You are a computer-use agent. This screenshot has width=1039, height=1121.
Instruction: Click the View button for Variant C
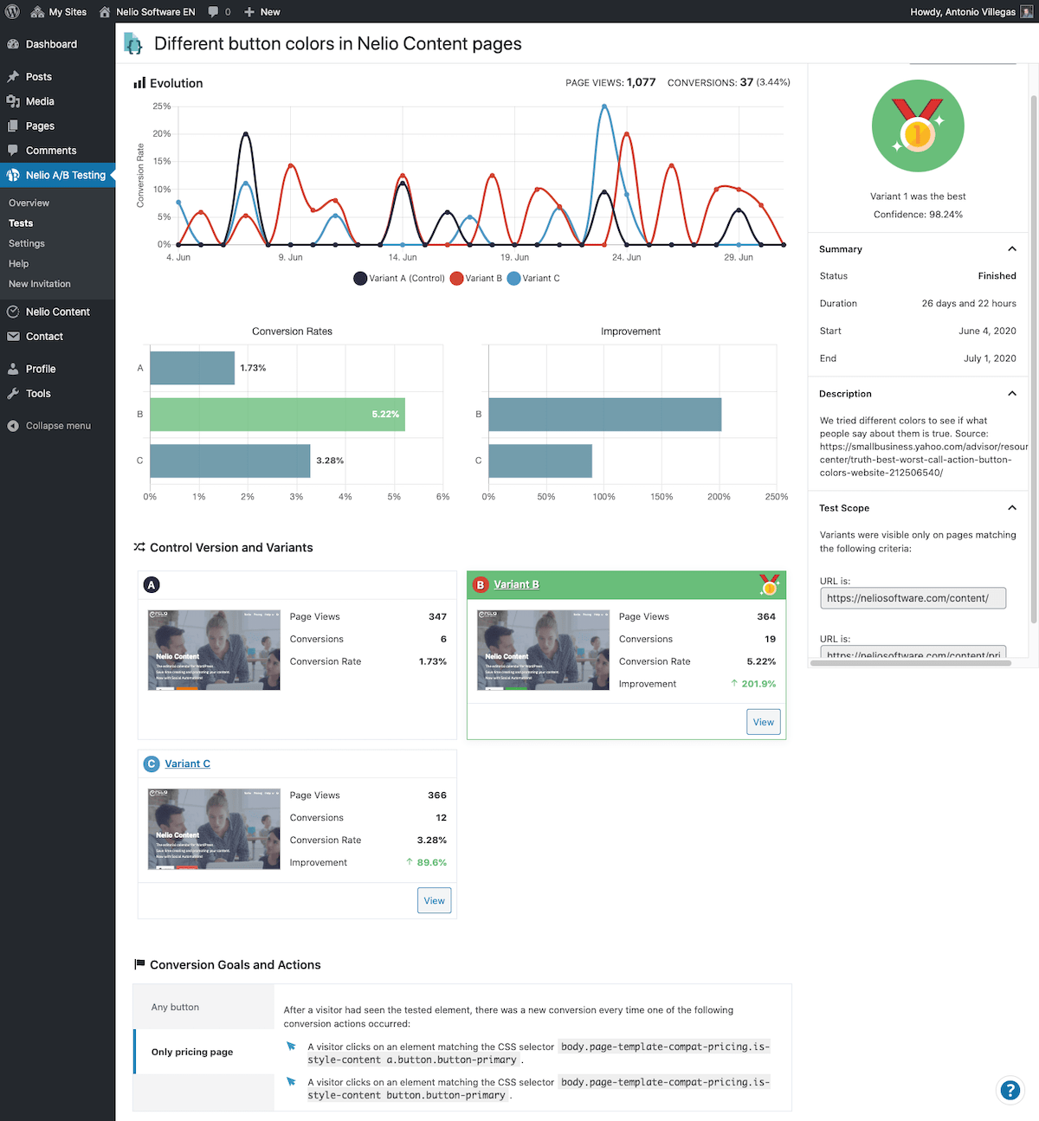point(435,900)
